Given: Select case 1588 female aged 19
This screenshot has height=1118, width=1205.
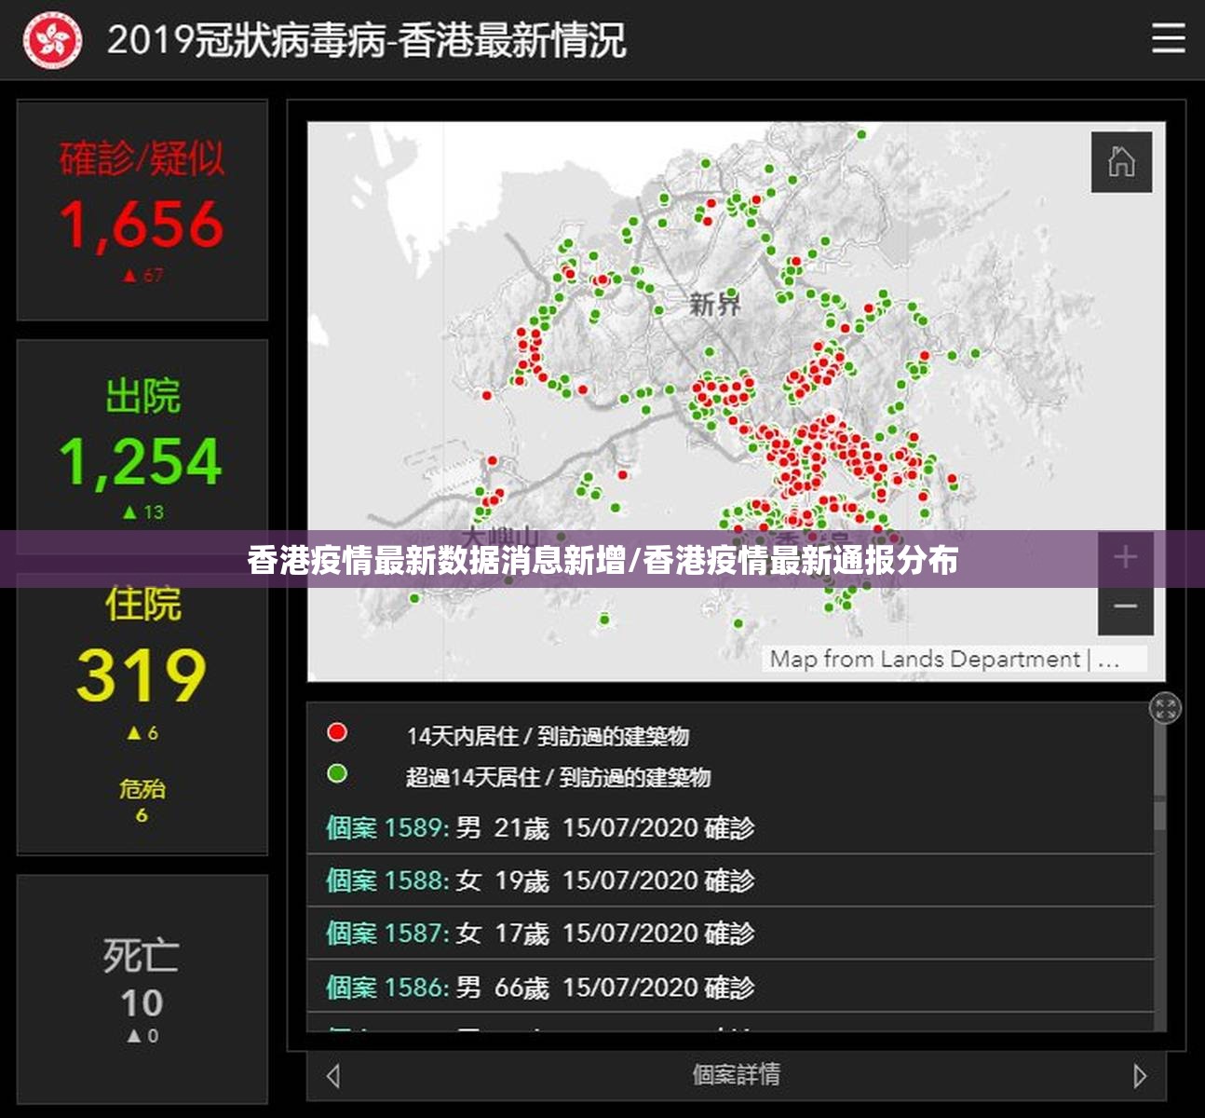Looking at the screenshot, I should coord(540,880).
